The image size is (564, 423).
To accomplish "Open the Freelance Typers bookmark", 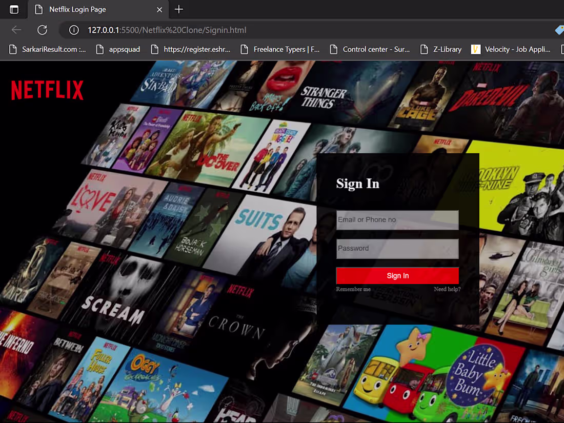I will [x=280, y=49].
